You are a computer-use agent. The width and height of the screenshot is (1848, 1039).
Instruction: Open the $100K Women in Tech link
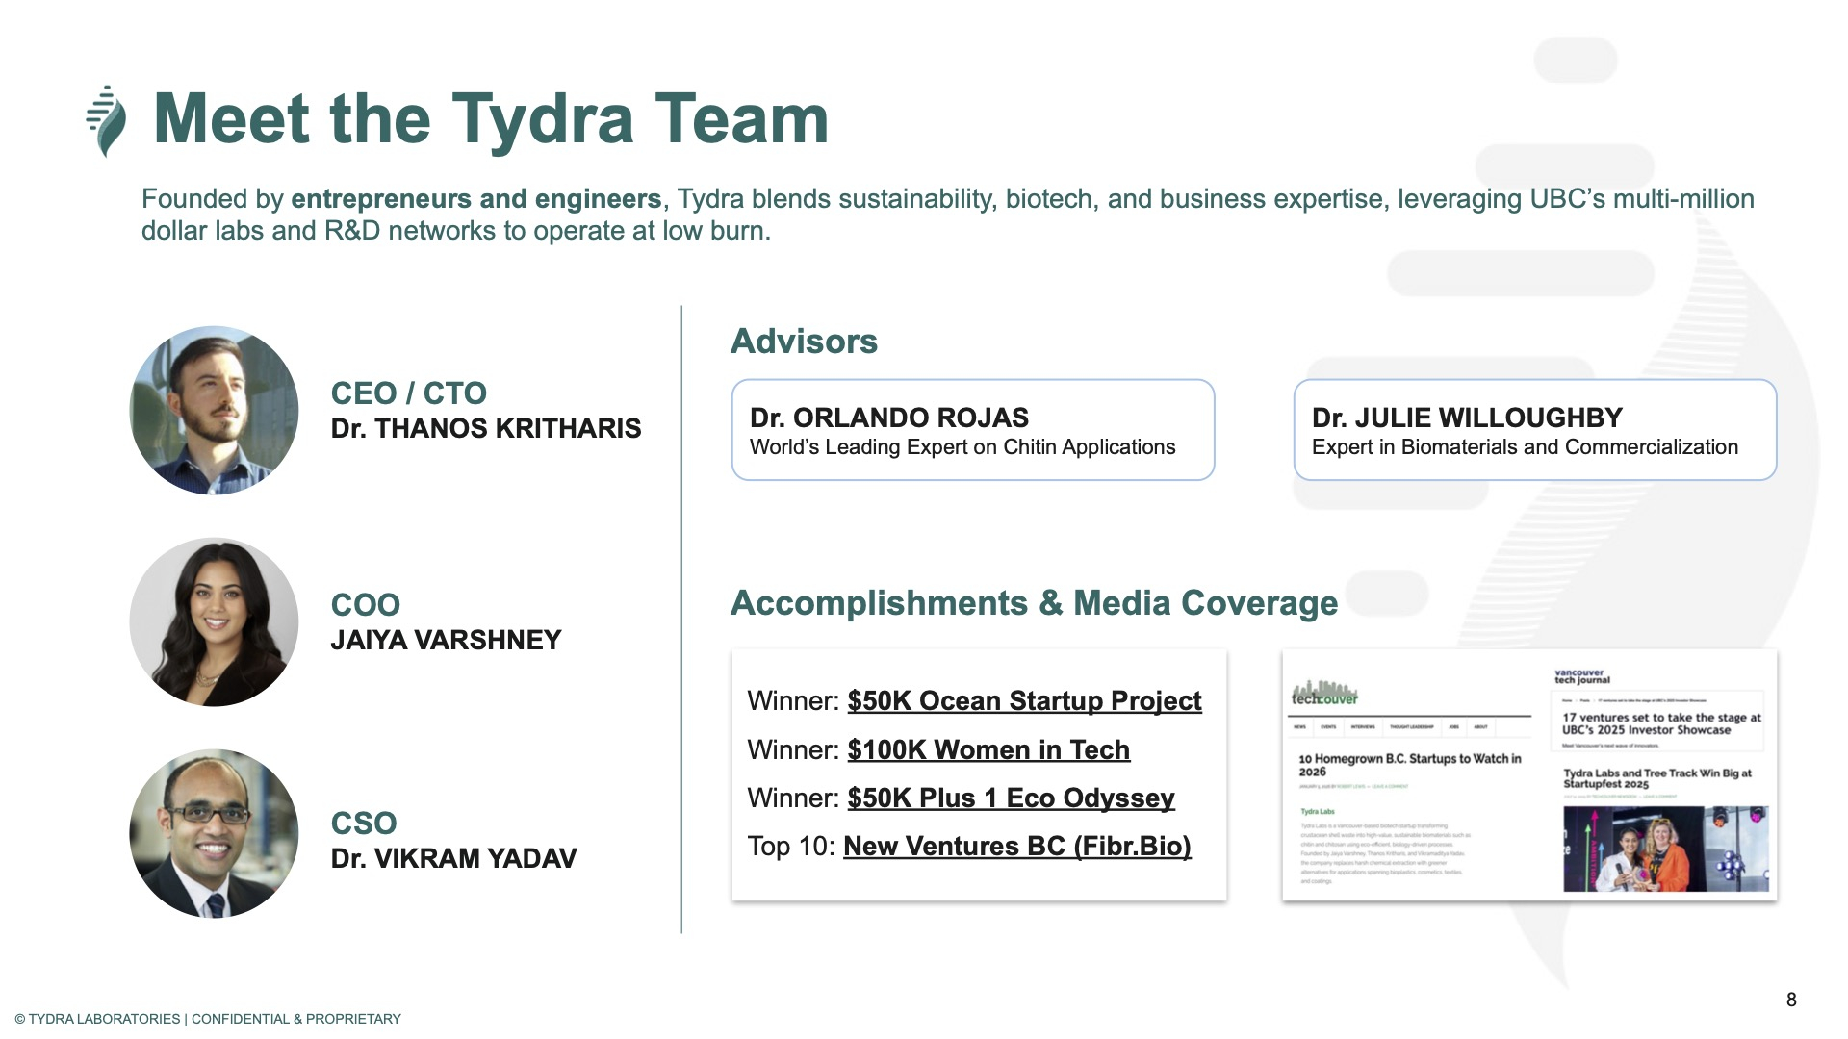point(988,749)
